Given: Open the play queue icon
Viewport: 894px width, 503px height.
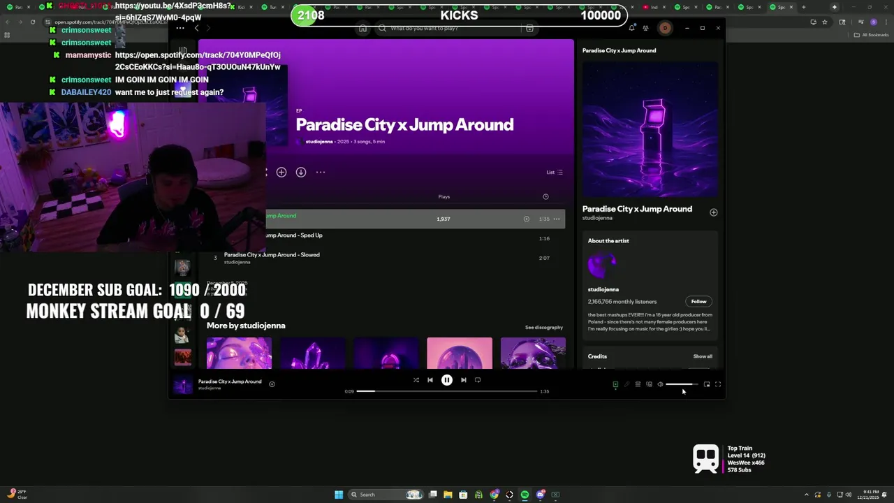Looking at the screenshot, I should point(638,384).
